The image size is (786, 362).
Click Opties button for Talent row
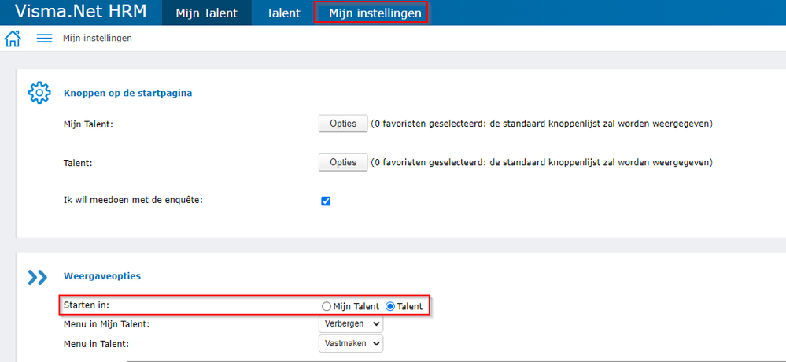(343, 163)
